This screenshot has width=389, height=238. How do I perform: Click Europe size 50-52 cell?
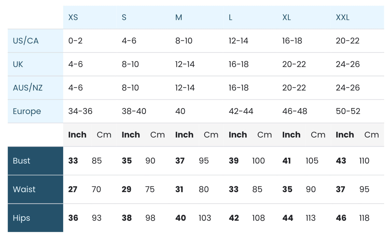tap(348, 111)
